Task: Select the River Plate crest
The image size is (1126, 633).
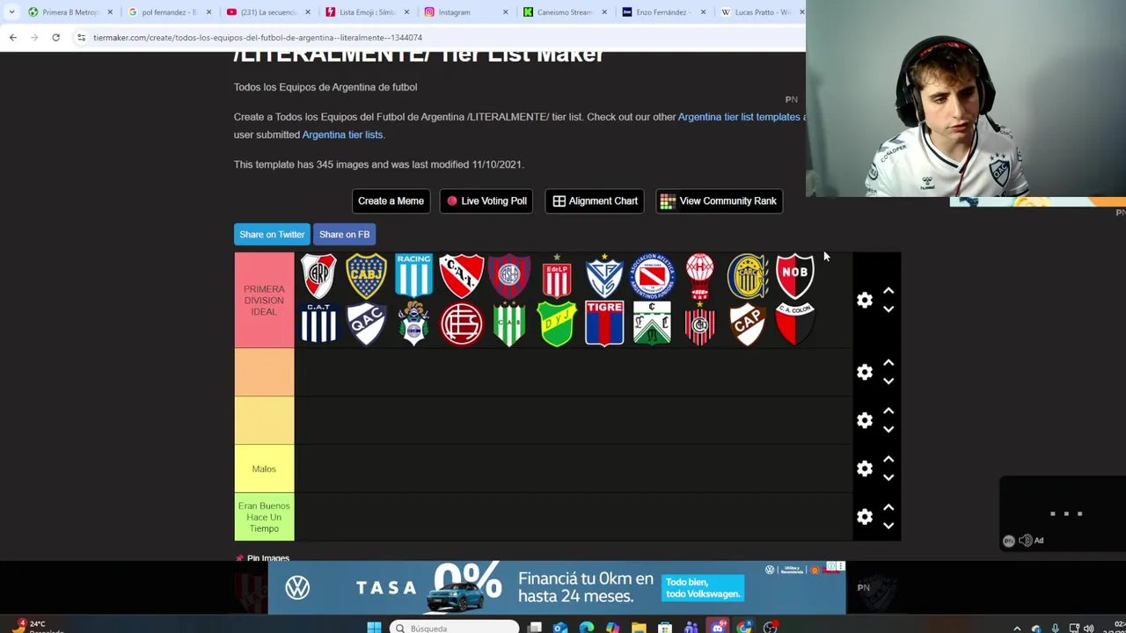Action: 318,276
